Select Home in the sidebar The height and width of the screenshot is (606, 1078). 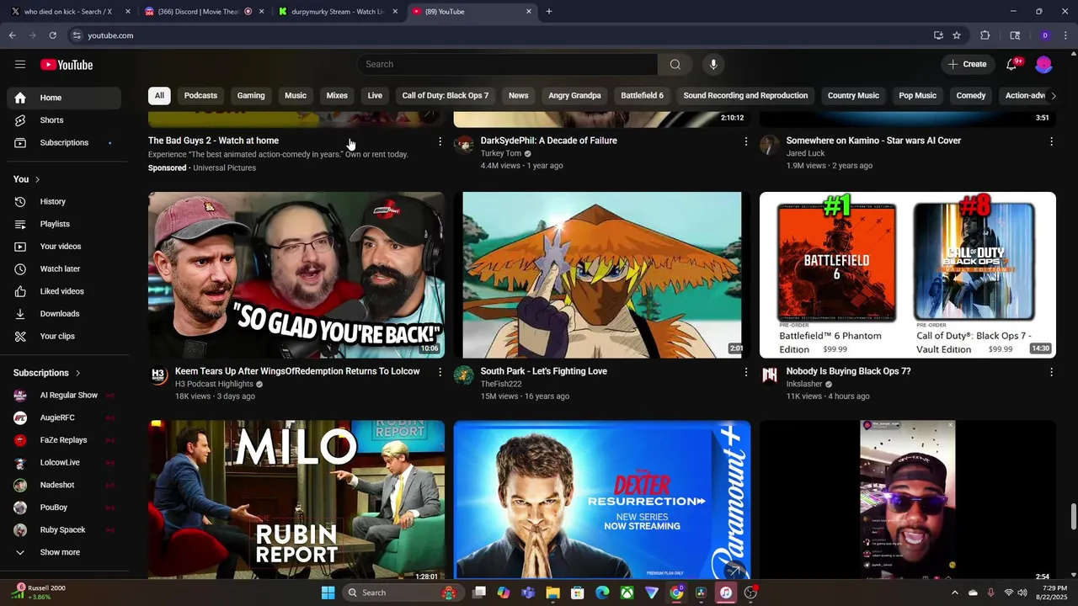pyautogui.click(x=64, y=98)
